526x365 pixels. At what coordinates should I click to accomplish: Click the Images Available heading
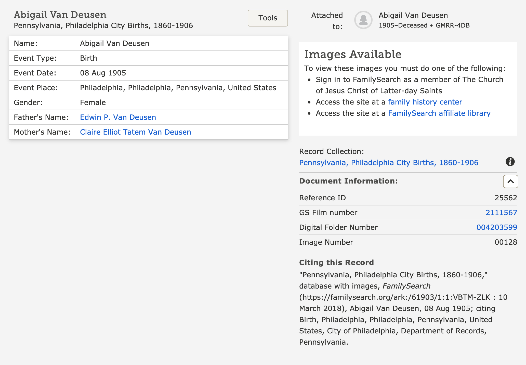pos(353,54)
